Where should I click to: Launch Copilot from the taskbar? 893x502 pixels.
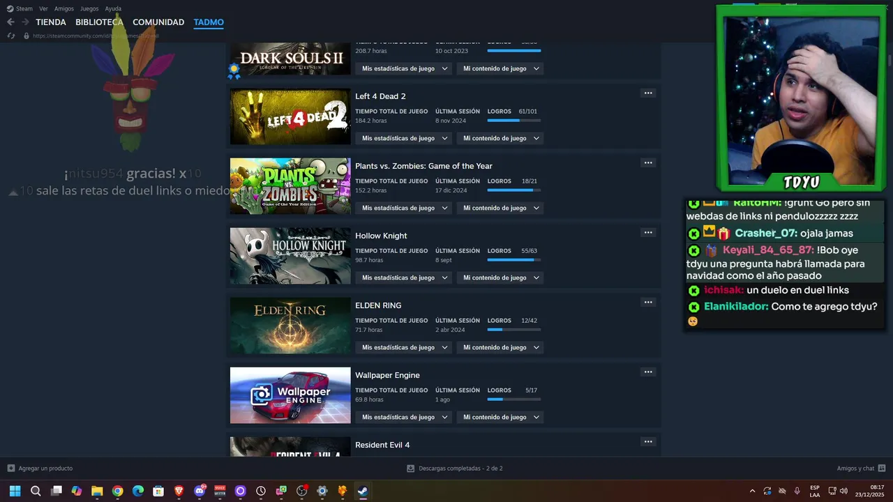click(77, 491)
